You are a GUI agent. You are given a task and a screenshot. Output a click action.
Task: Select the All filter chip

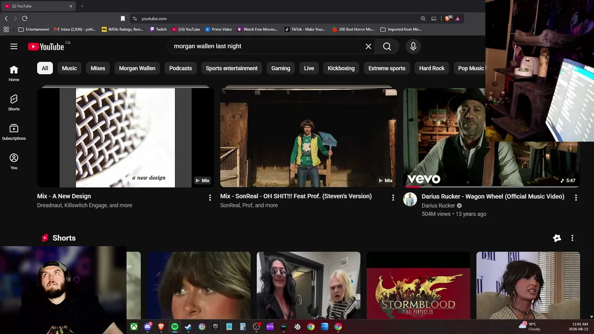click(x=45, y=68)
